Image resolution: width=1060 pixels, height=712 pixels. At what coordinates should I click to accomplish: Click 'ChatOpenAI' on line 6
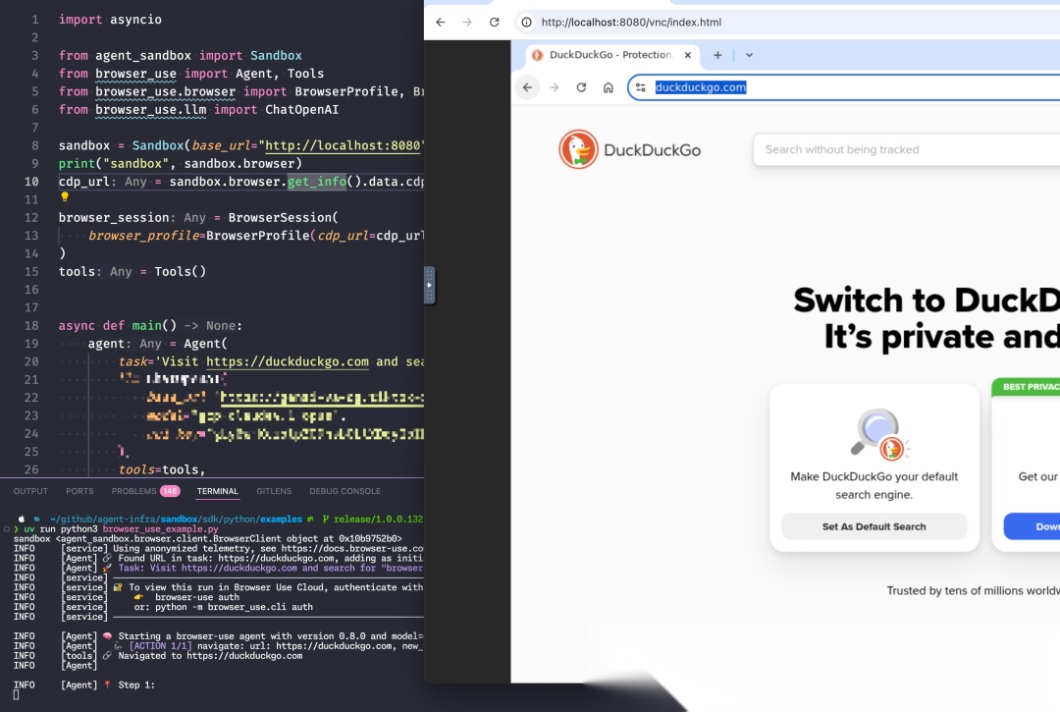301,110
